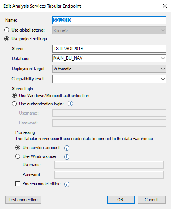
Task: Select the Use global setting radio button
Action: (x=7, y=30)
